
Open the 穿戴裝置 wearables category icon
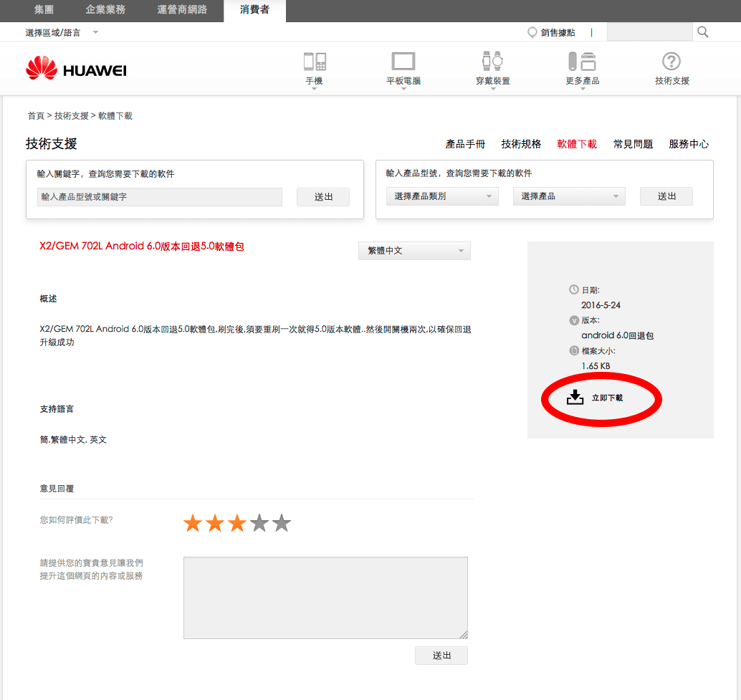click(x=492, y=61)
